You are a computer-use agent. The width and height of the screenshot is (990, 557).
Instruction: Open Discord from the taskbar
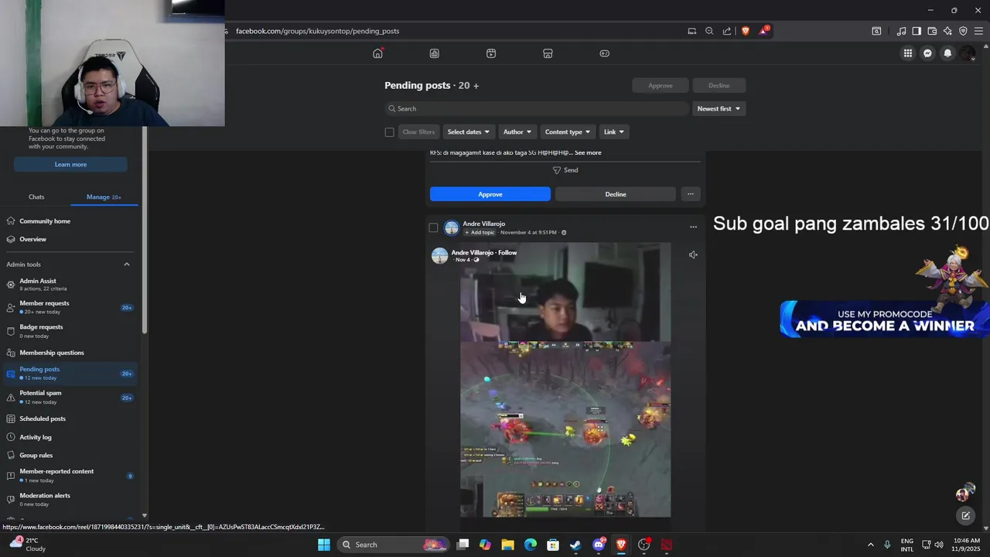coord(599,545)
